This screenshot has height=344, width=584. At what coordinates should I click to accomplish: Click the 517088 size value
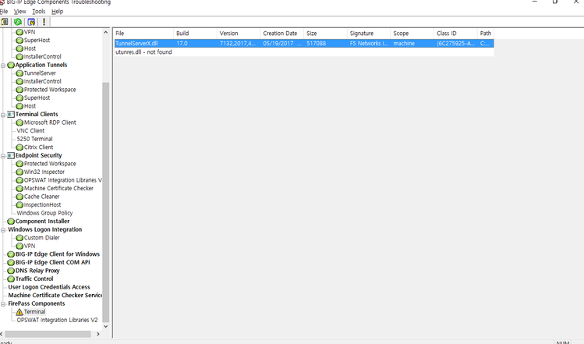click(317, 43)
